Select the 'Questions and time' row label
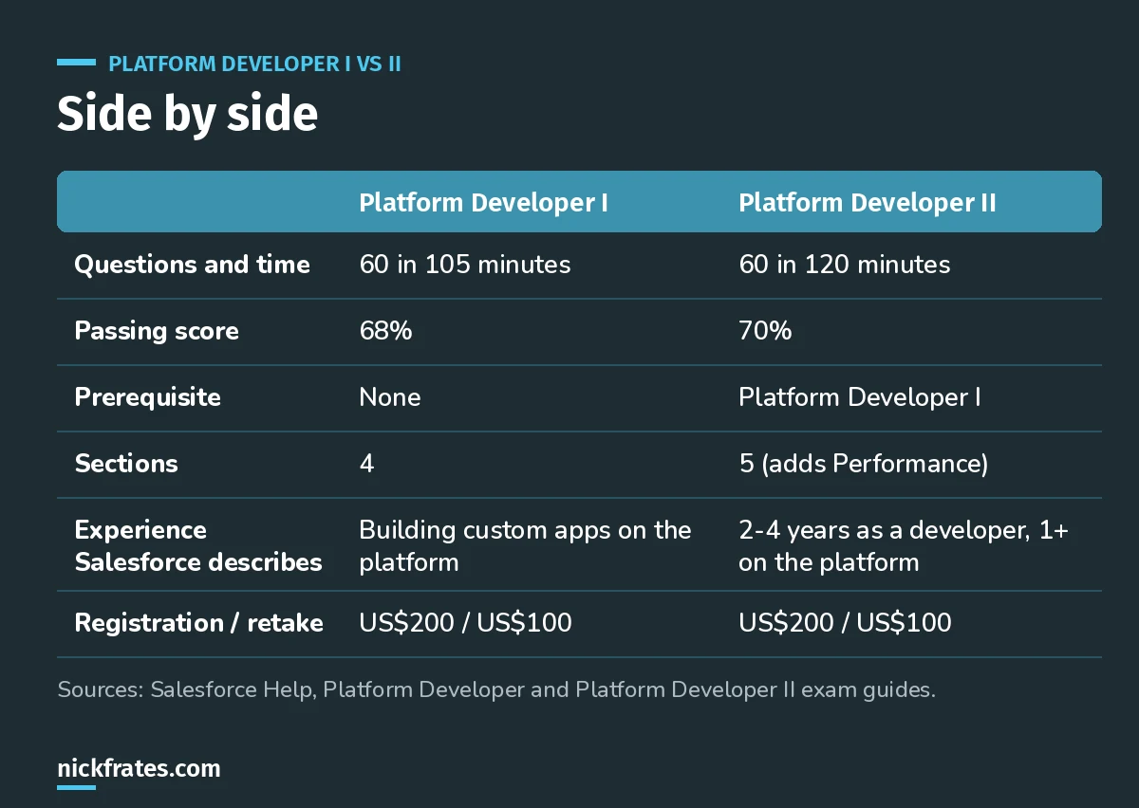This screenshot has width=1139, height=808. pyautogui.click(x=192, y=264)
